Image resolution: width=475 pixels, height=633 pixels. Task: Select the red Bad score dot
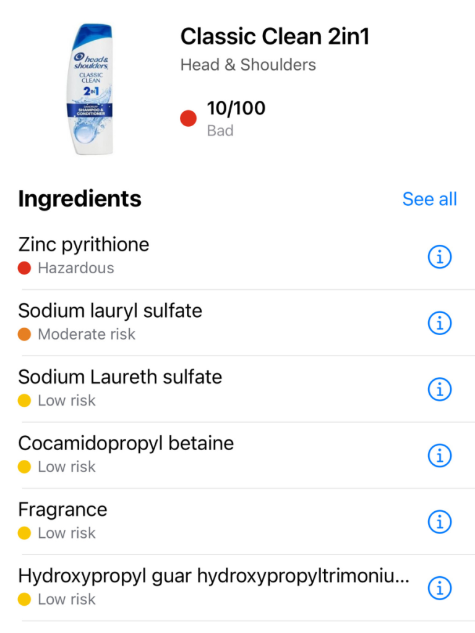coord(189,118)
